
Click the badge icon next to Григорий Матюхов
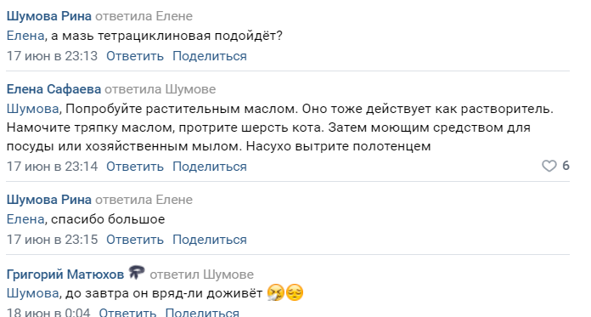pyautogui.click(x=136, y=272)
